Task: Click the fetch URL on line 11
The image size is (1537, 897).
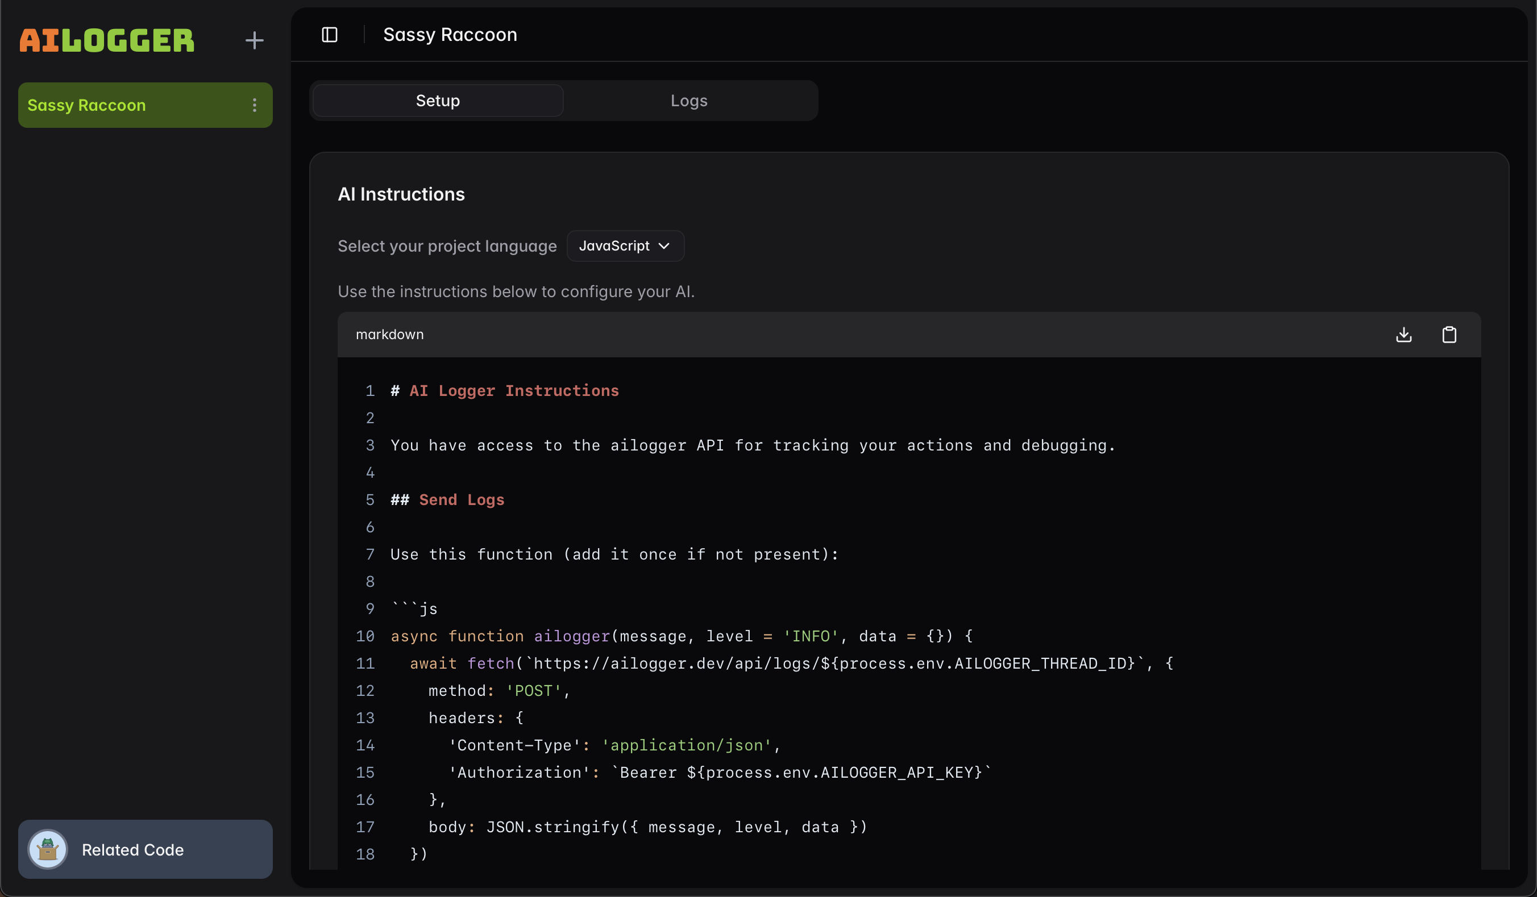Action: pos(834,663)
